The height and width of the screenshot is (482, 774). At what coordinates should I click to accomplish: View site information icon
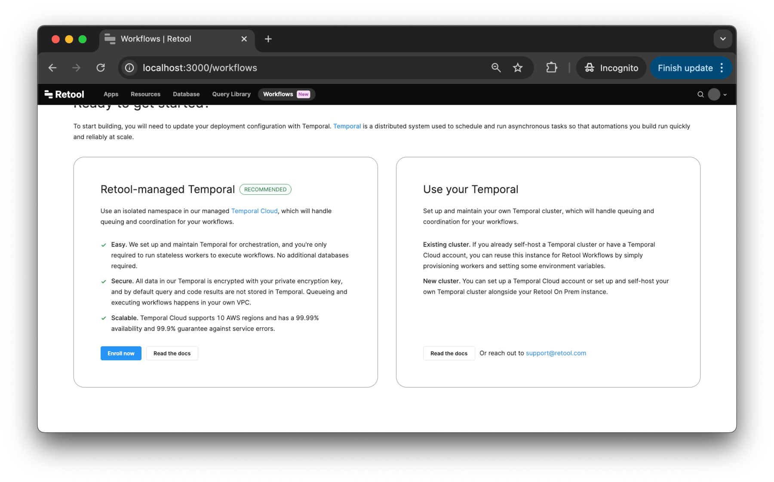[x=129, y=68]
